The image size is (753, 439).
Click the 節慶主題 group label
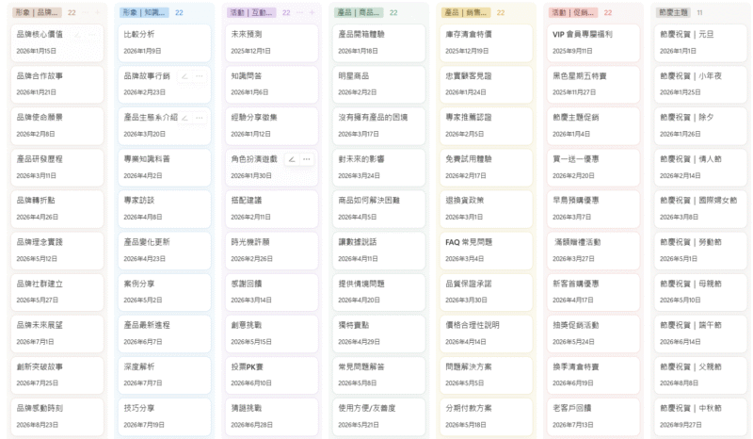[673, 12]
